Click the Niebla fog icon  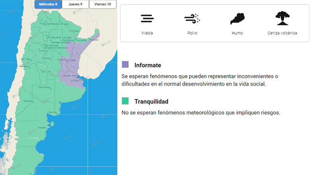(x=147, y=19)
